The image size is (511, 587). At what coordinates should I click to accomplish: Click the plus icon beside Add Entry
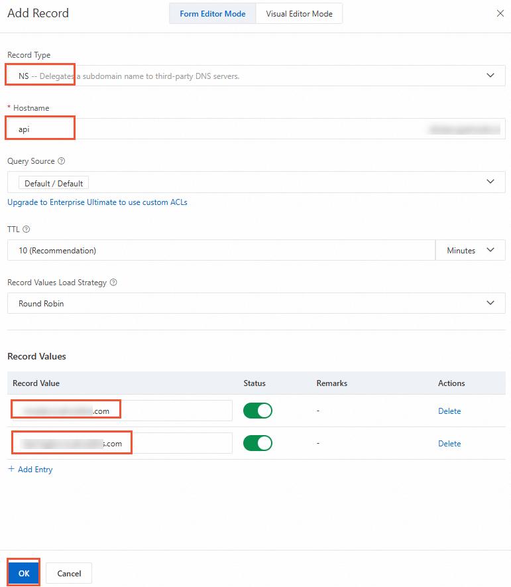pyautogui.click(x=11, y=469)
